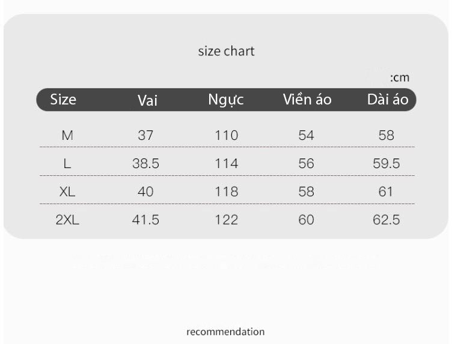Click the Dài áo column header
The image size is (452, 344).
pos(388,99)
